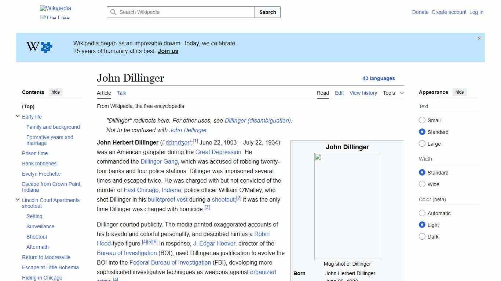The image size is (501, 281).
Task: Click the Donate link
Action: pos(420,12)
